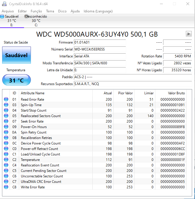
Task: Click status icon for UltraDMA CRC Error Count
Action: tap(6, 181)
